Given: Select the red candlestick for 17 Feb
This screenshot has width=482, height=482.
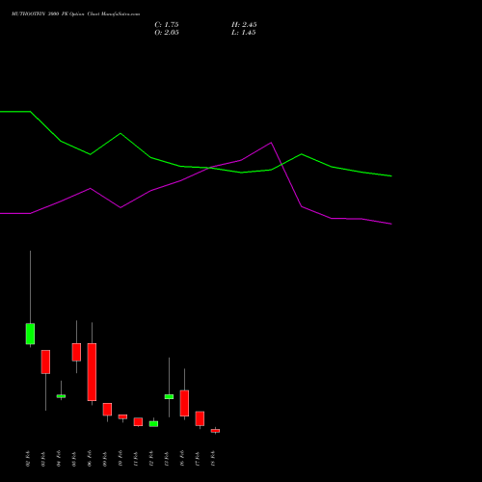Looking at the screenshot, I should pyautogui.click(x=200, y=418).
